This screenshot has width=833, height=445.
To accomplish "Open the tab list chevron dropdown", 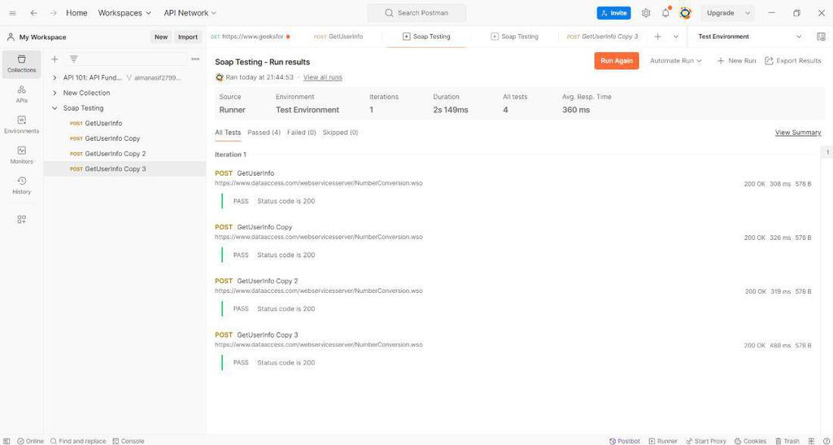I will click(676, 37).
